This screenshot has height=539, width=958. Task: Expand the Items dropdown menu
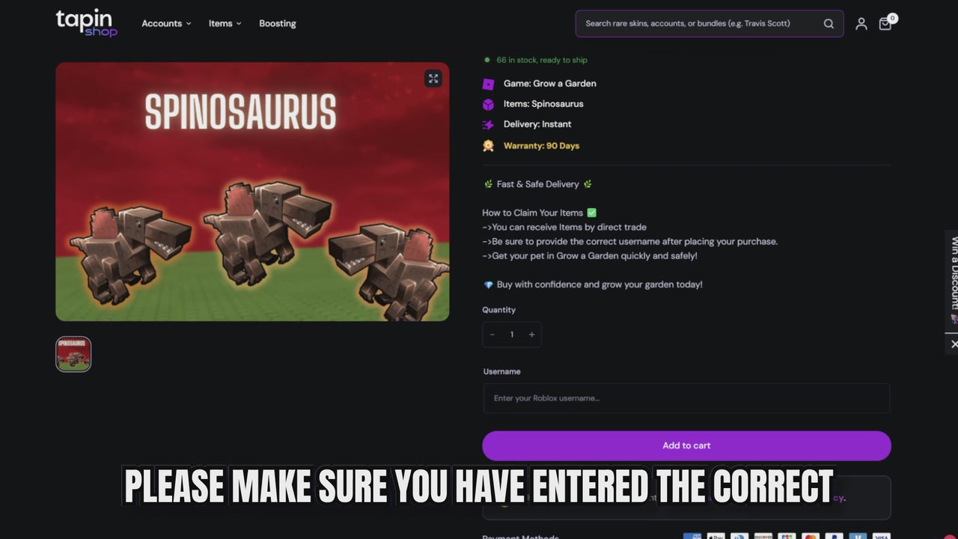coord(225,23)
